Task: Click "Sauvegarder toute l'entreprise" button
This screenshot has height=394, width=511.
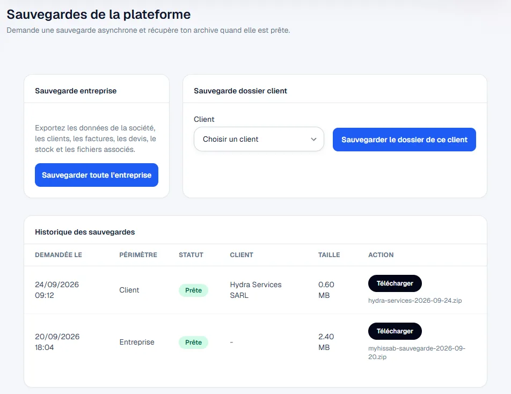Action: pos(97,175)
